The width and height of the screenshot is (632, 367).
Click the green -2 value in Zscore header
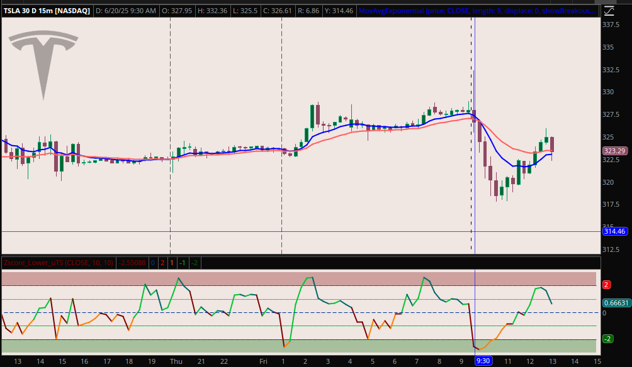(x=195, y=263)
